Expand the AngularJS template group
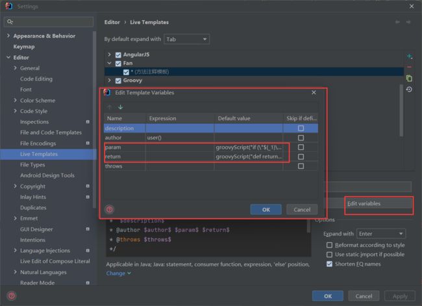This screenshot has width=422, height=306. tap(109, 55)
